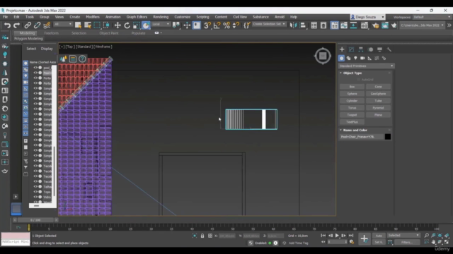Create a Box primitive
Screen dimensions: 453x254
click(352, 87)
